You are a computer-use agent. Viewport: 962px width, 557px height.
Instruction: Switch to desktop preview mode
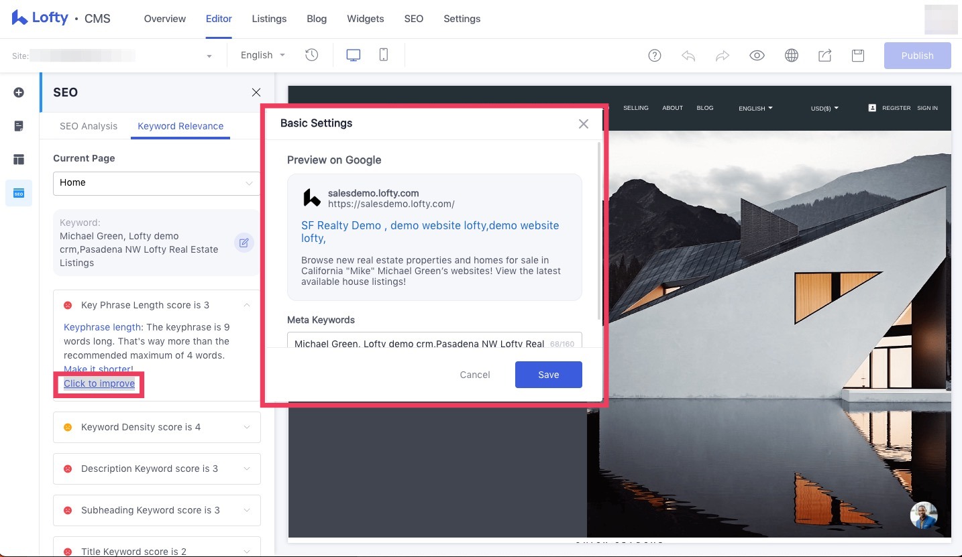(354, 55)
